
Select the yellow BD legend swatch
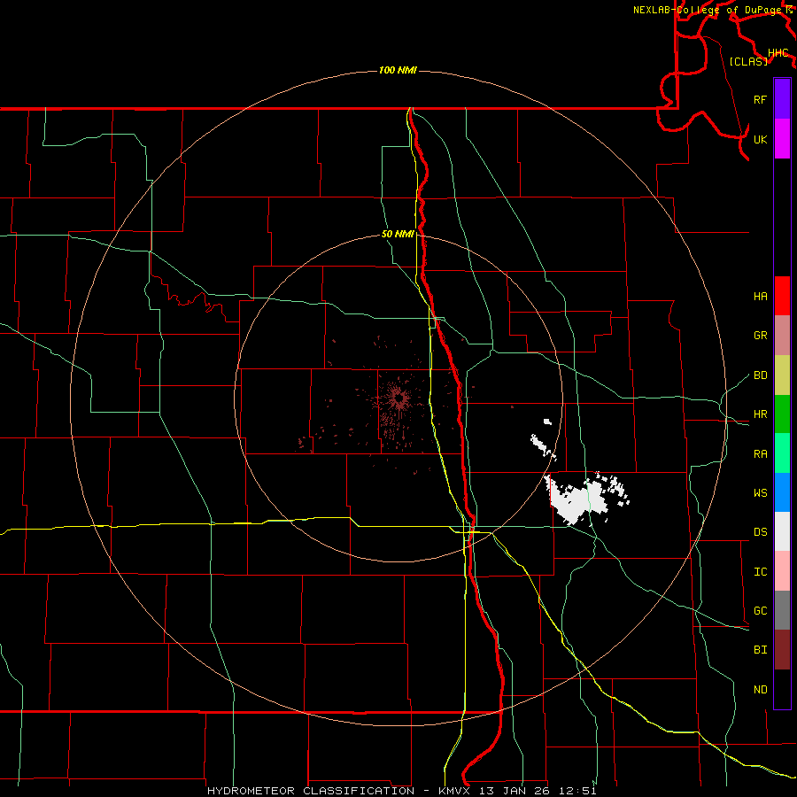tap(782, 375)
